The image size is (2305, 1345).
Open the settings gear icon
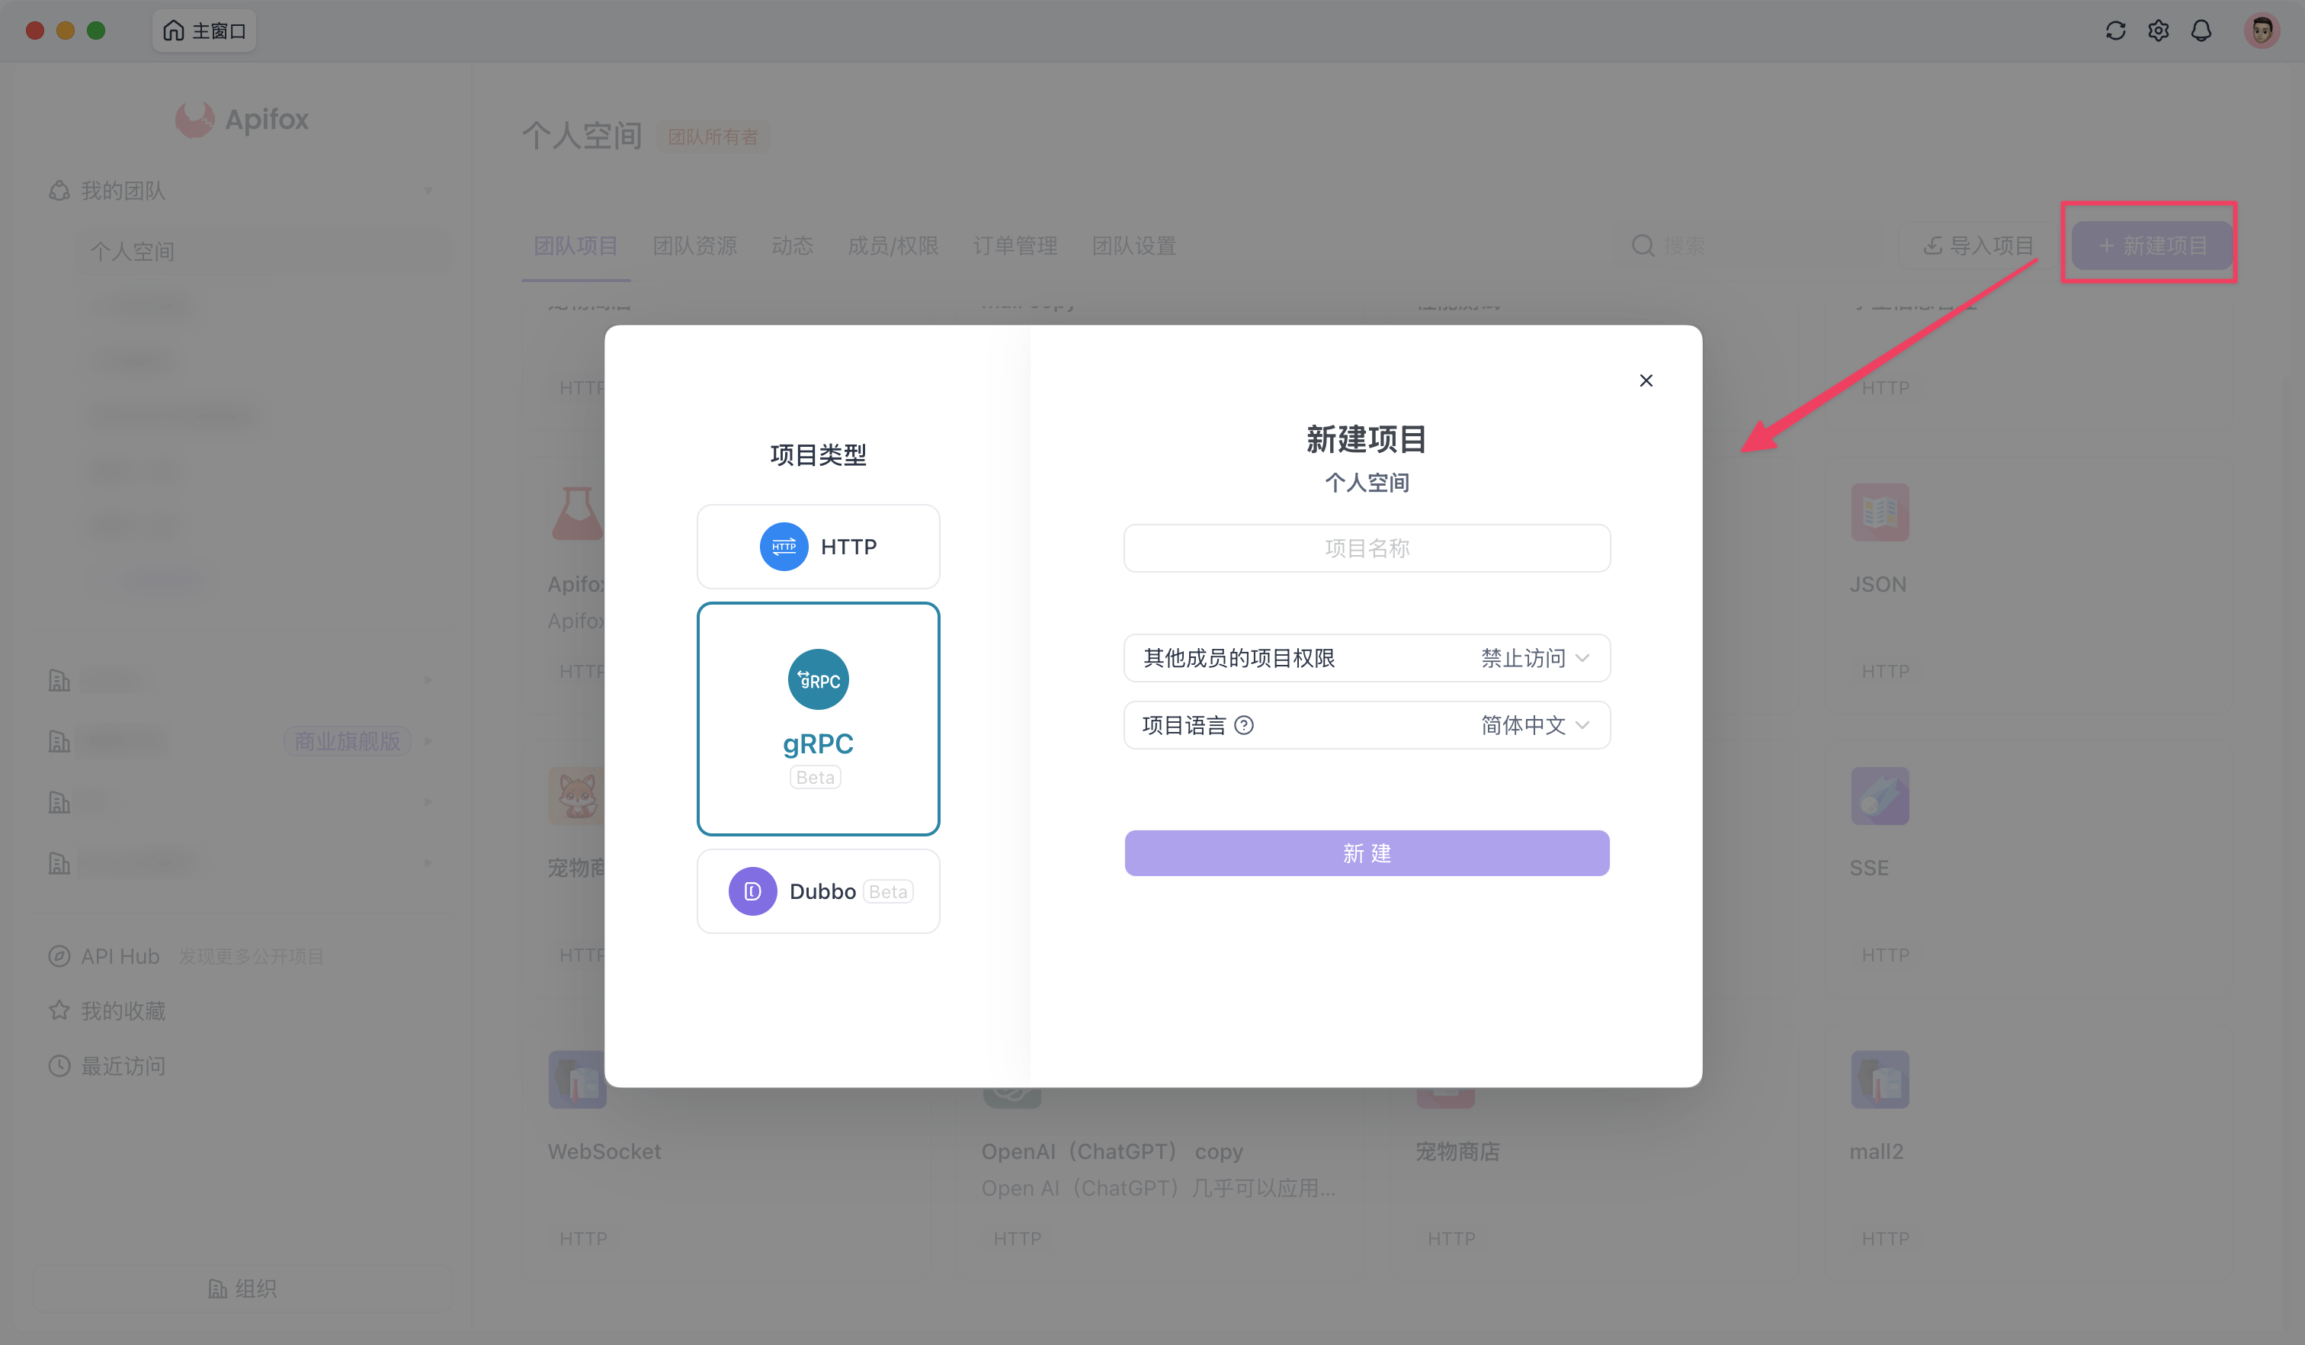point(2158,31)
